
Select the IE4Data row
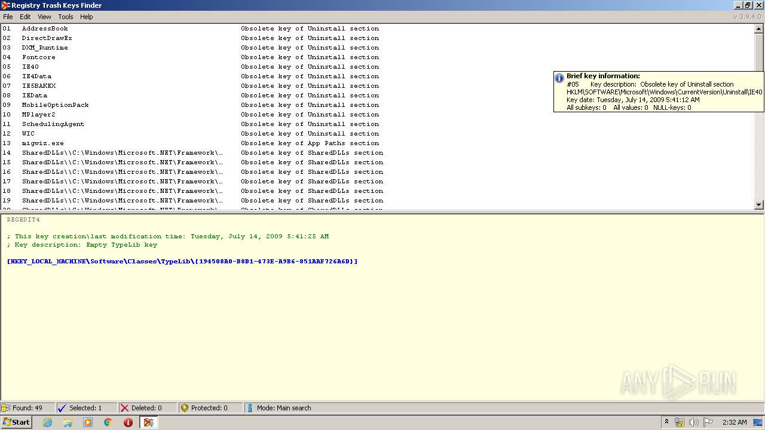(378, 76)
